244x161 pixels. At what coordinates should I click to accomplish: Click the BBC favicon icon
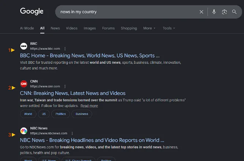pos(24,46)
